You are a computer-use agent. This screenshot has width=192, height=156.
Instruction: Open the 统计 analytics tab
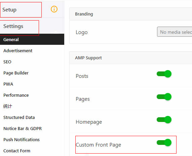pos(8,106)
